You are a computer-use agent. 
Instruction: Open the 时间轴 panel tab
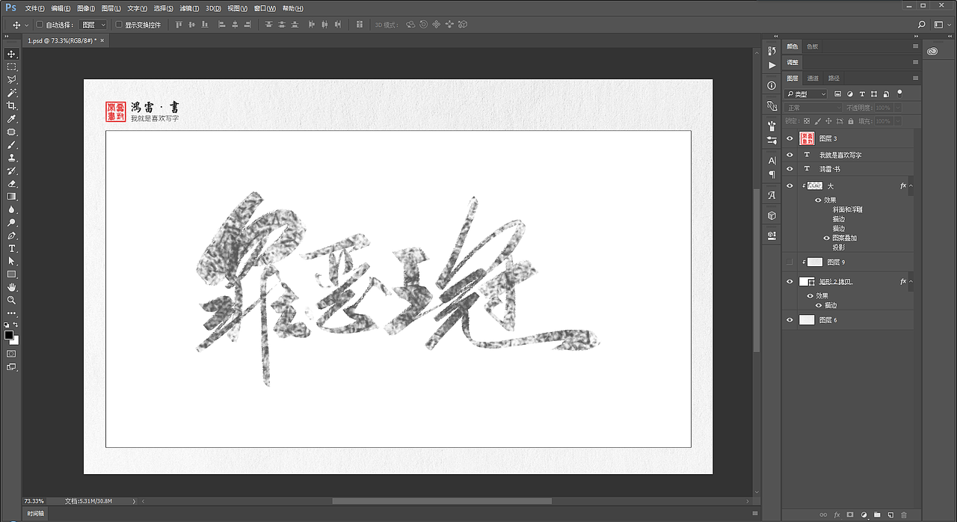coord(35,514)
